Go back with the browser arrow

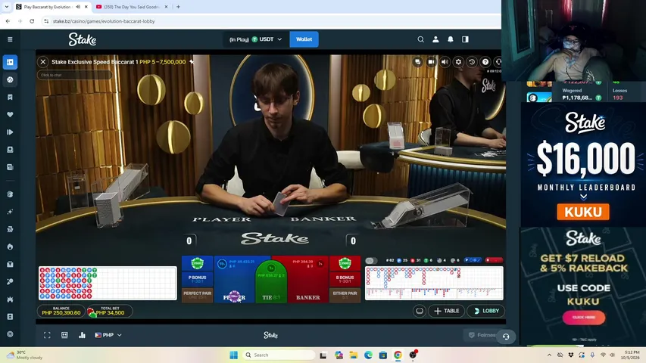8,21
